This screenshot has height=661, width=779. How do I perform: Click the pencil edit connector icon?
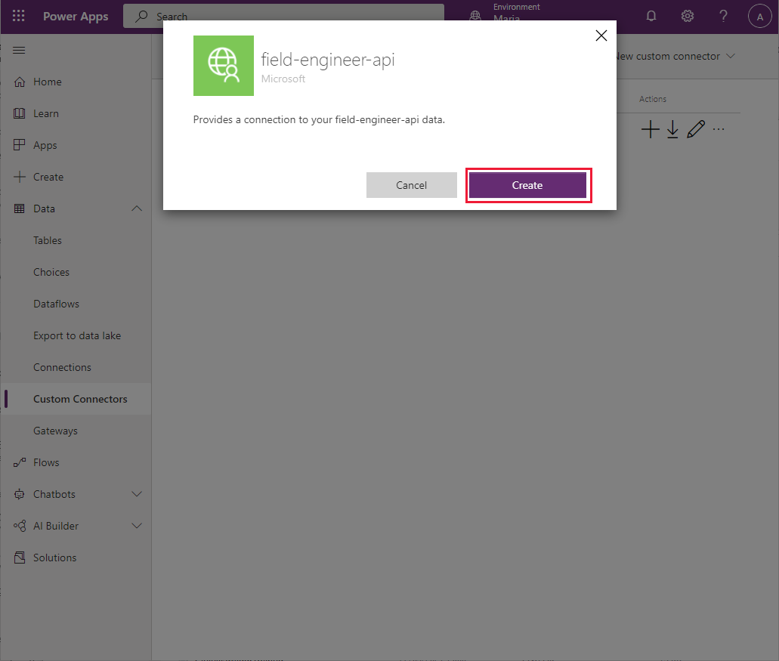[x=696, y=129]
